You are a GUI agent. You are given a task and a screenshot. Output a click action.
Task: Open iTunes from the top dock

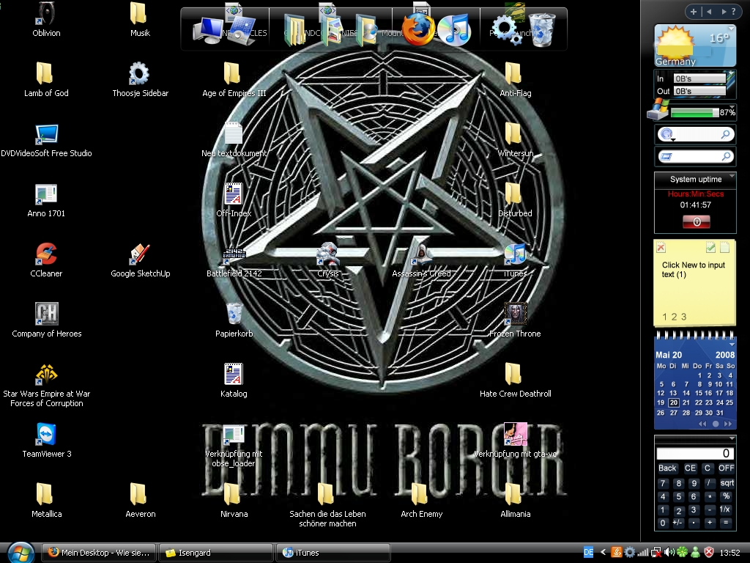(x=454, y=30)
